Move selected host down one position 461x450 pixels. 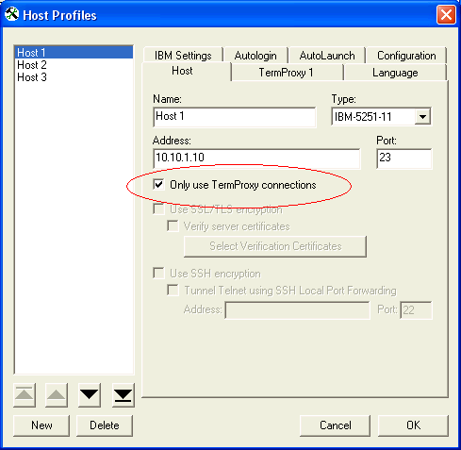coord(90,394)
